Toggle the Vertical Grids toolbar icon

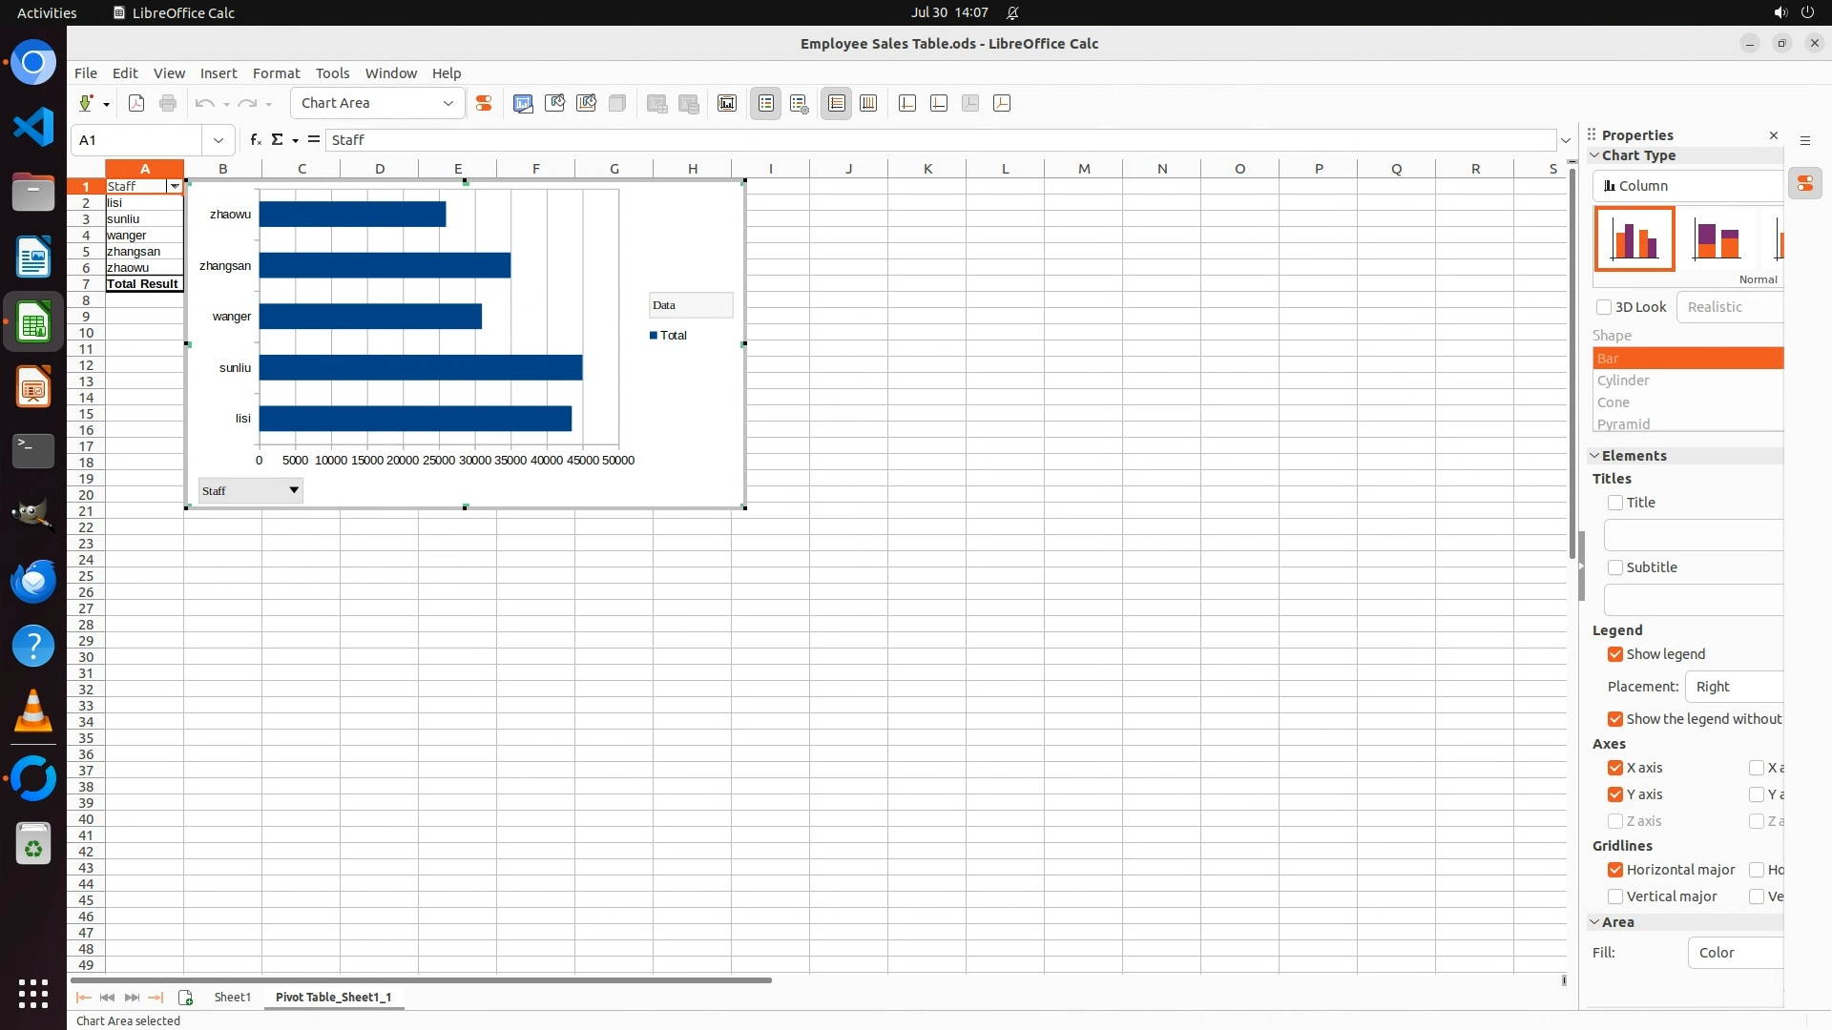coord(868,104)
